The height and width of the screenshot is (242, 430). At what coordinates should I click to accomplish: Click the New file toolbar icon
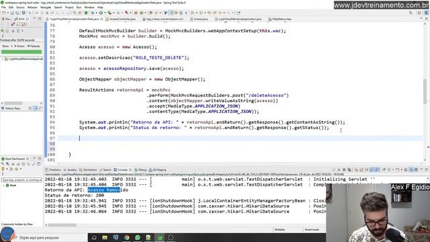pyautogui.click(x=3, y=13)
